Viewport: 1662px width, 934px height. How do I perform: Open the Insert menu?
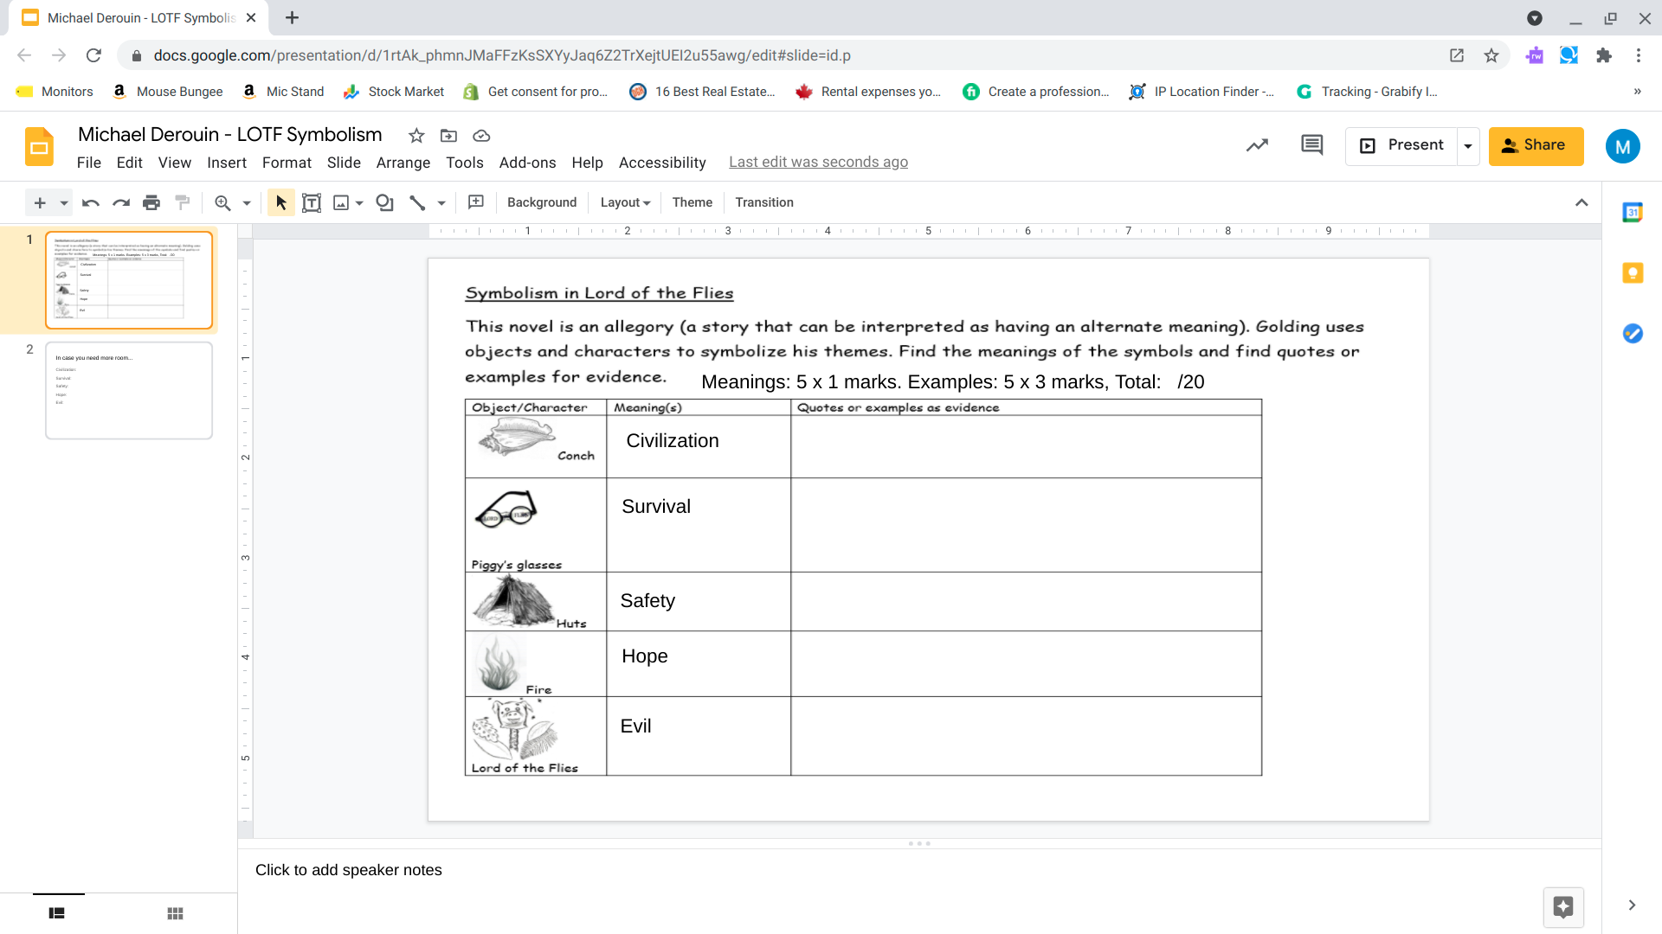pos(226,163)
